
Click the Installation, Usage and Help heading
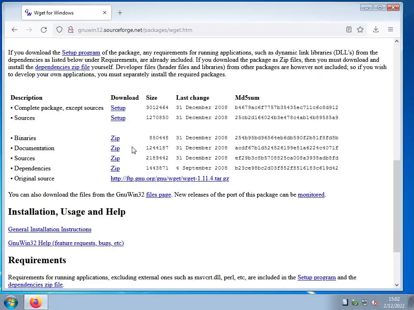[x=67, y=212]
